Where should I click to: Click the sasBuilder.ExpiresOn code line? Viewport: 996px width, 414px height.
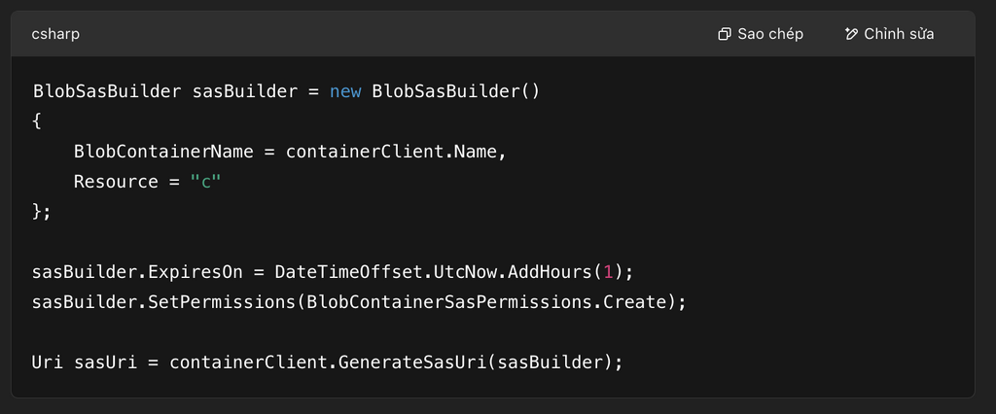pos(333,272)
